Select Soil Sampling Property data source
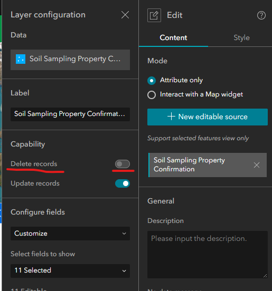 tap(70, 60)
